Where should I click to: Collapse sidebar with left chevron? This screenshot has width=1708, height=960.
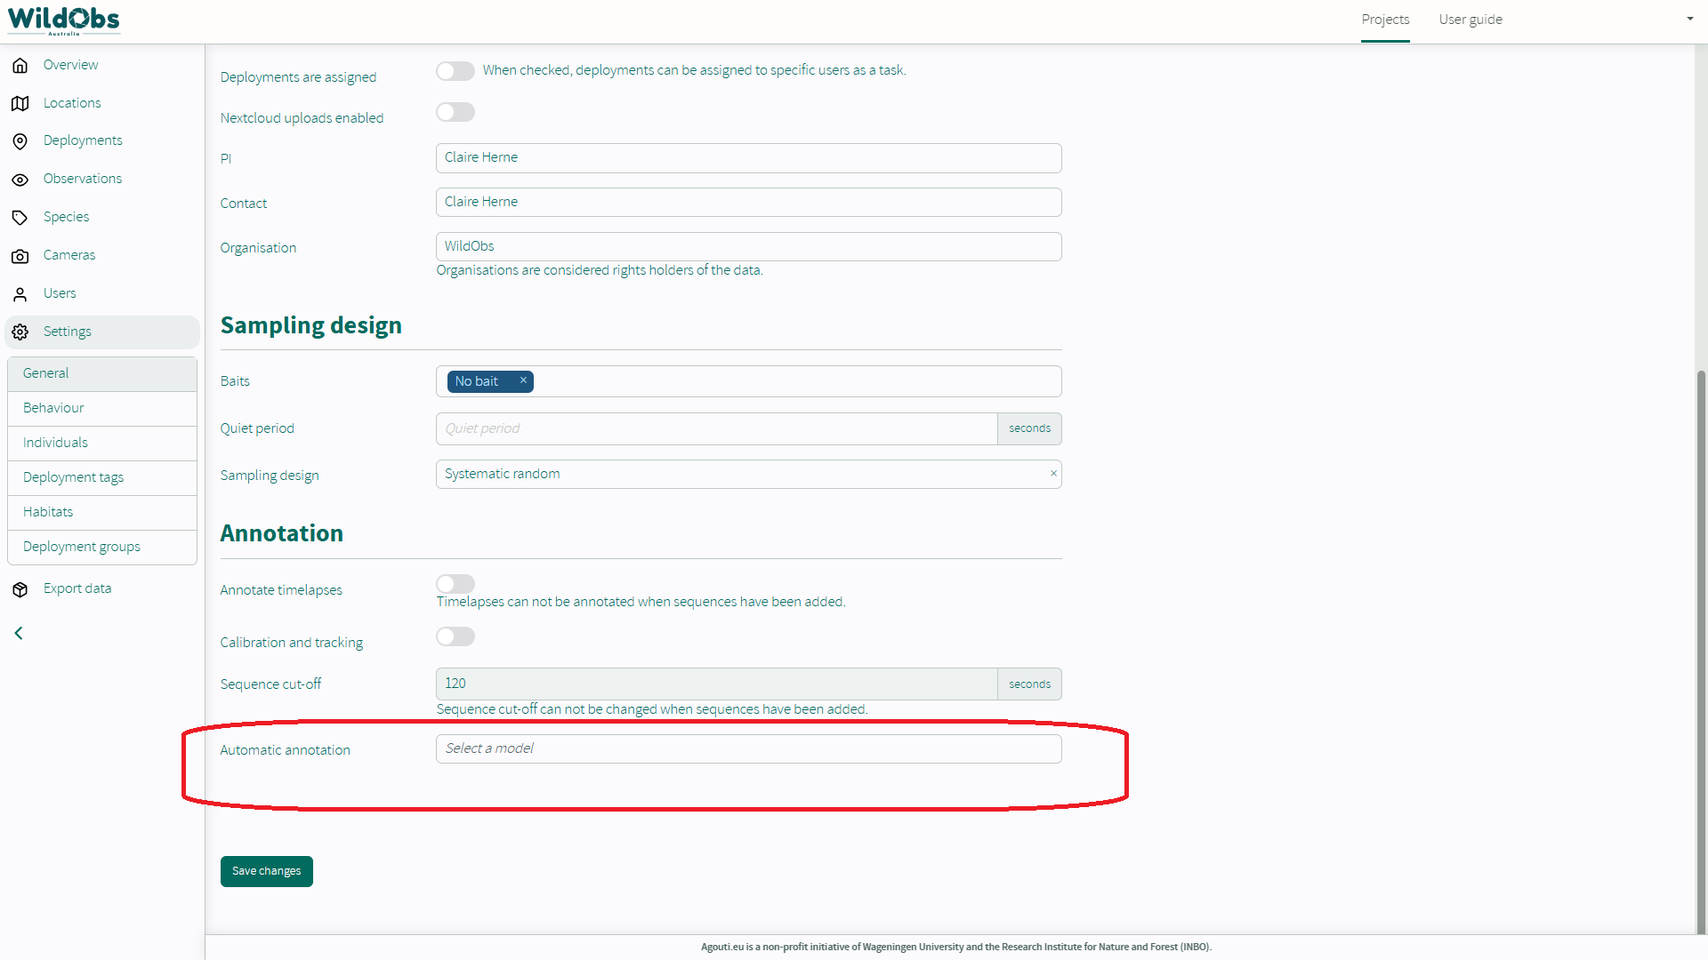(x=19, y=633)
